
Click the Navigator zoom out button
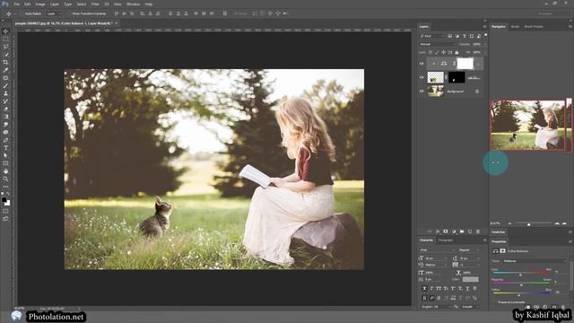point(509,223)
